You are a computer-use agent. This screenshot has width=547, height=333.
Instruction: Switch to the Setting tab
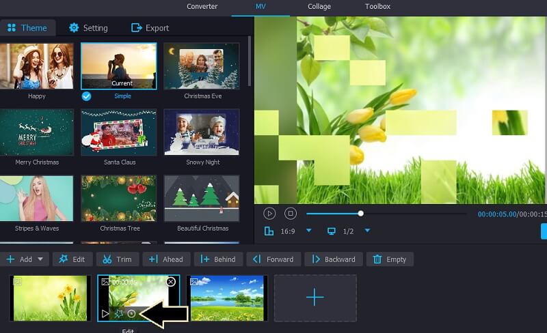tap(88, 28)
